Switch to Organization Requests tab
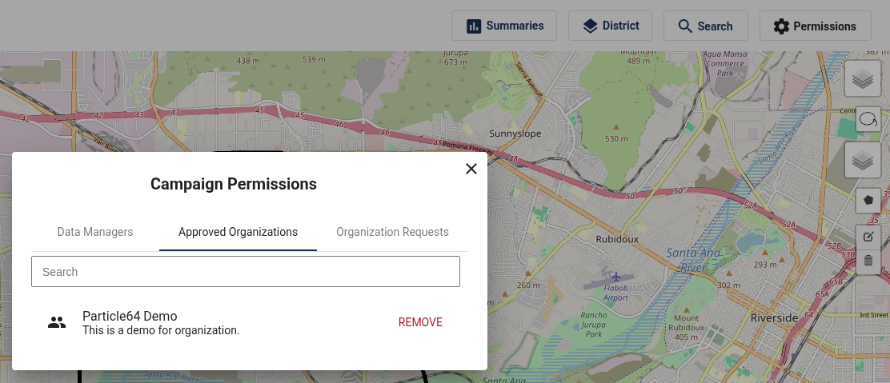 tap(392, 232)
